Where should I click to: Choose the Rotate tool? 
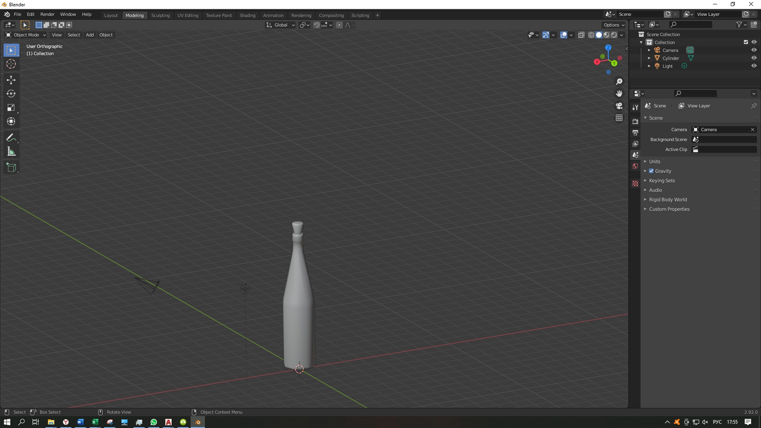tap(11, 94)
